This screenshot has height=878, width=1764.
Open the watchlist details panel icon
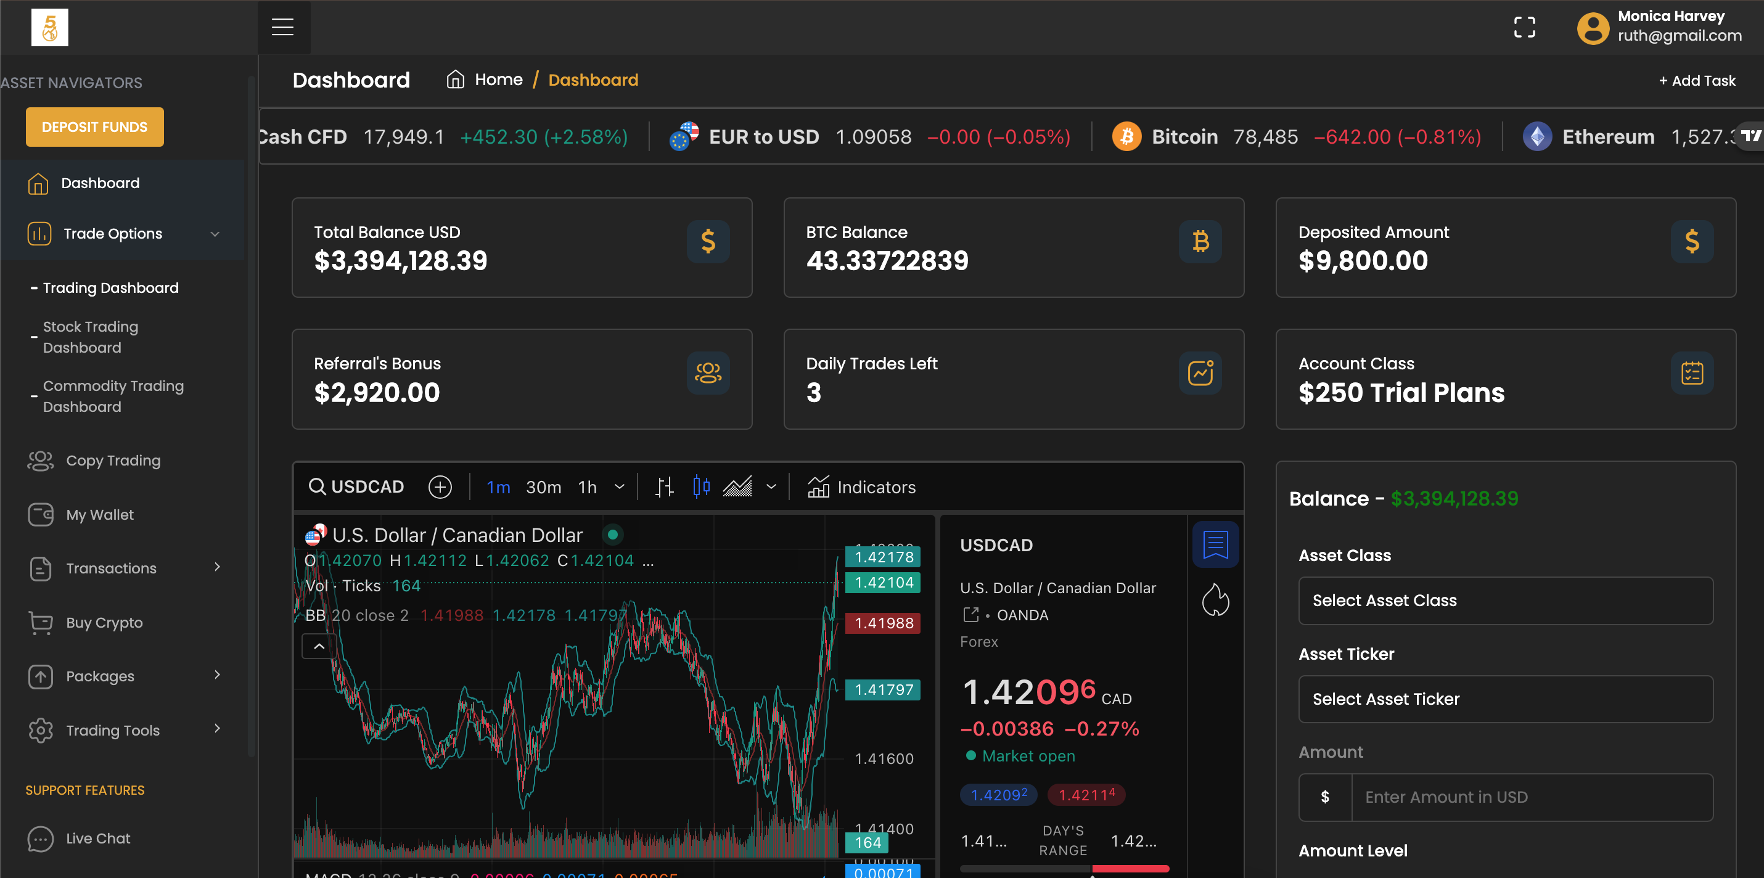coord(1215,544)
